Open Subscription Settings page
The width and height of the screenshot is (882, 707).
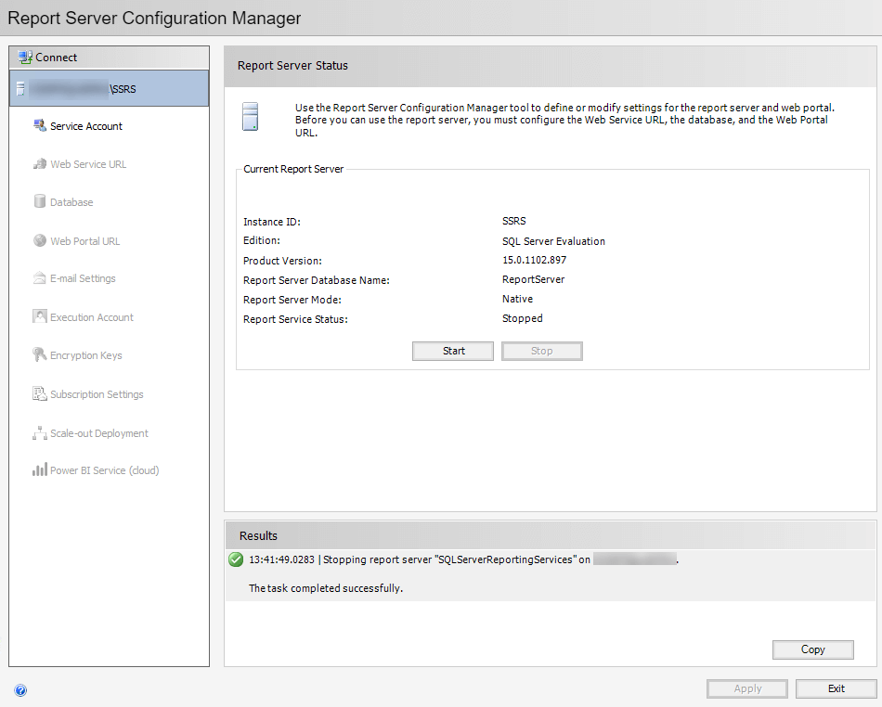tap(97, 394)
